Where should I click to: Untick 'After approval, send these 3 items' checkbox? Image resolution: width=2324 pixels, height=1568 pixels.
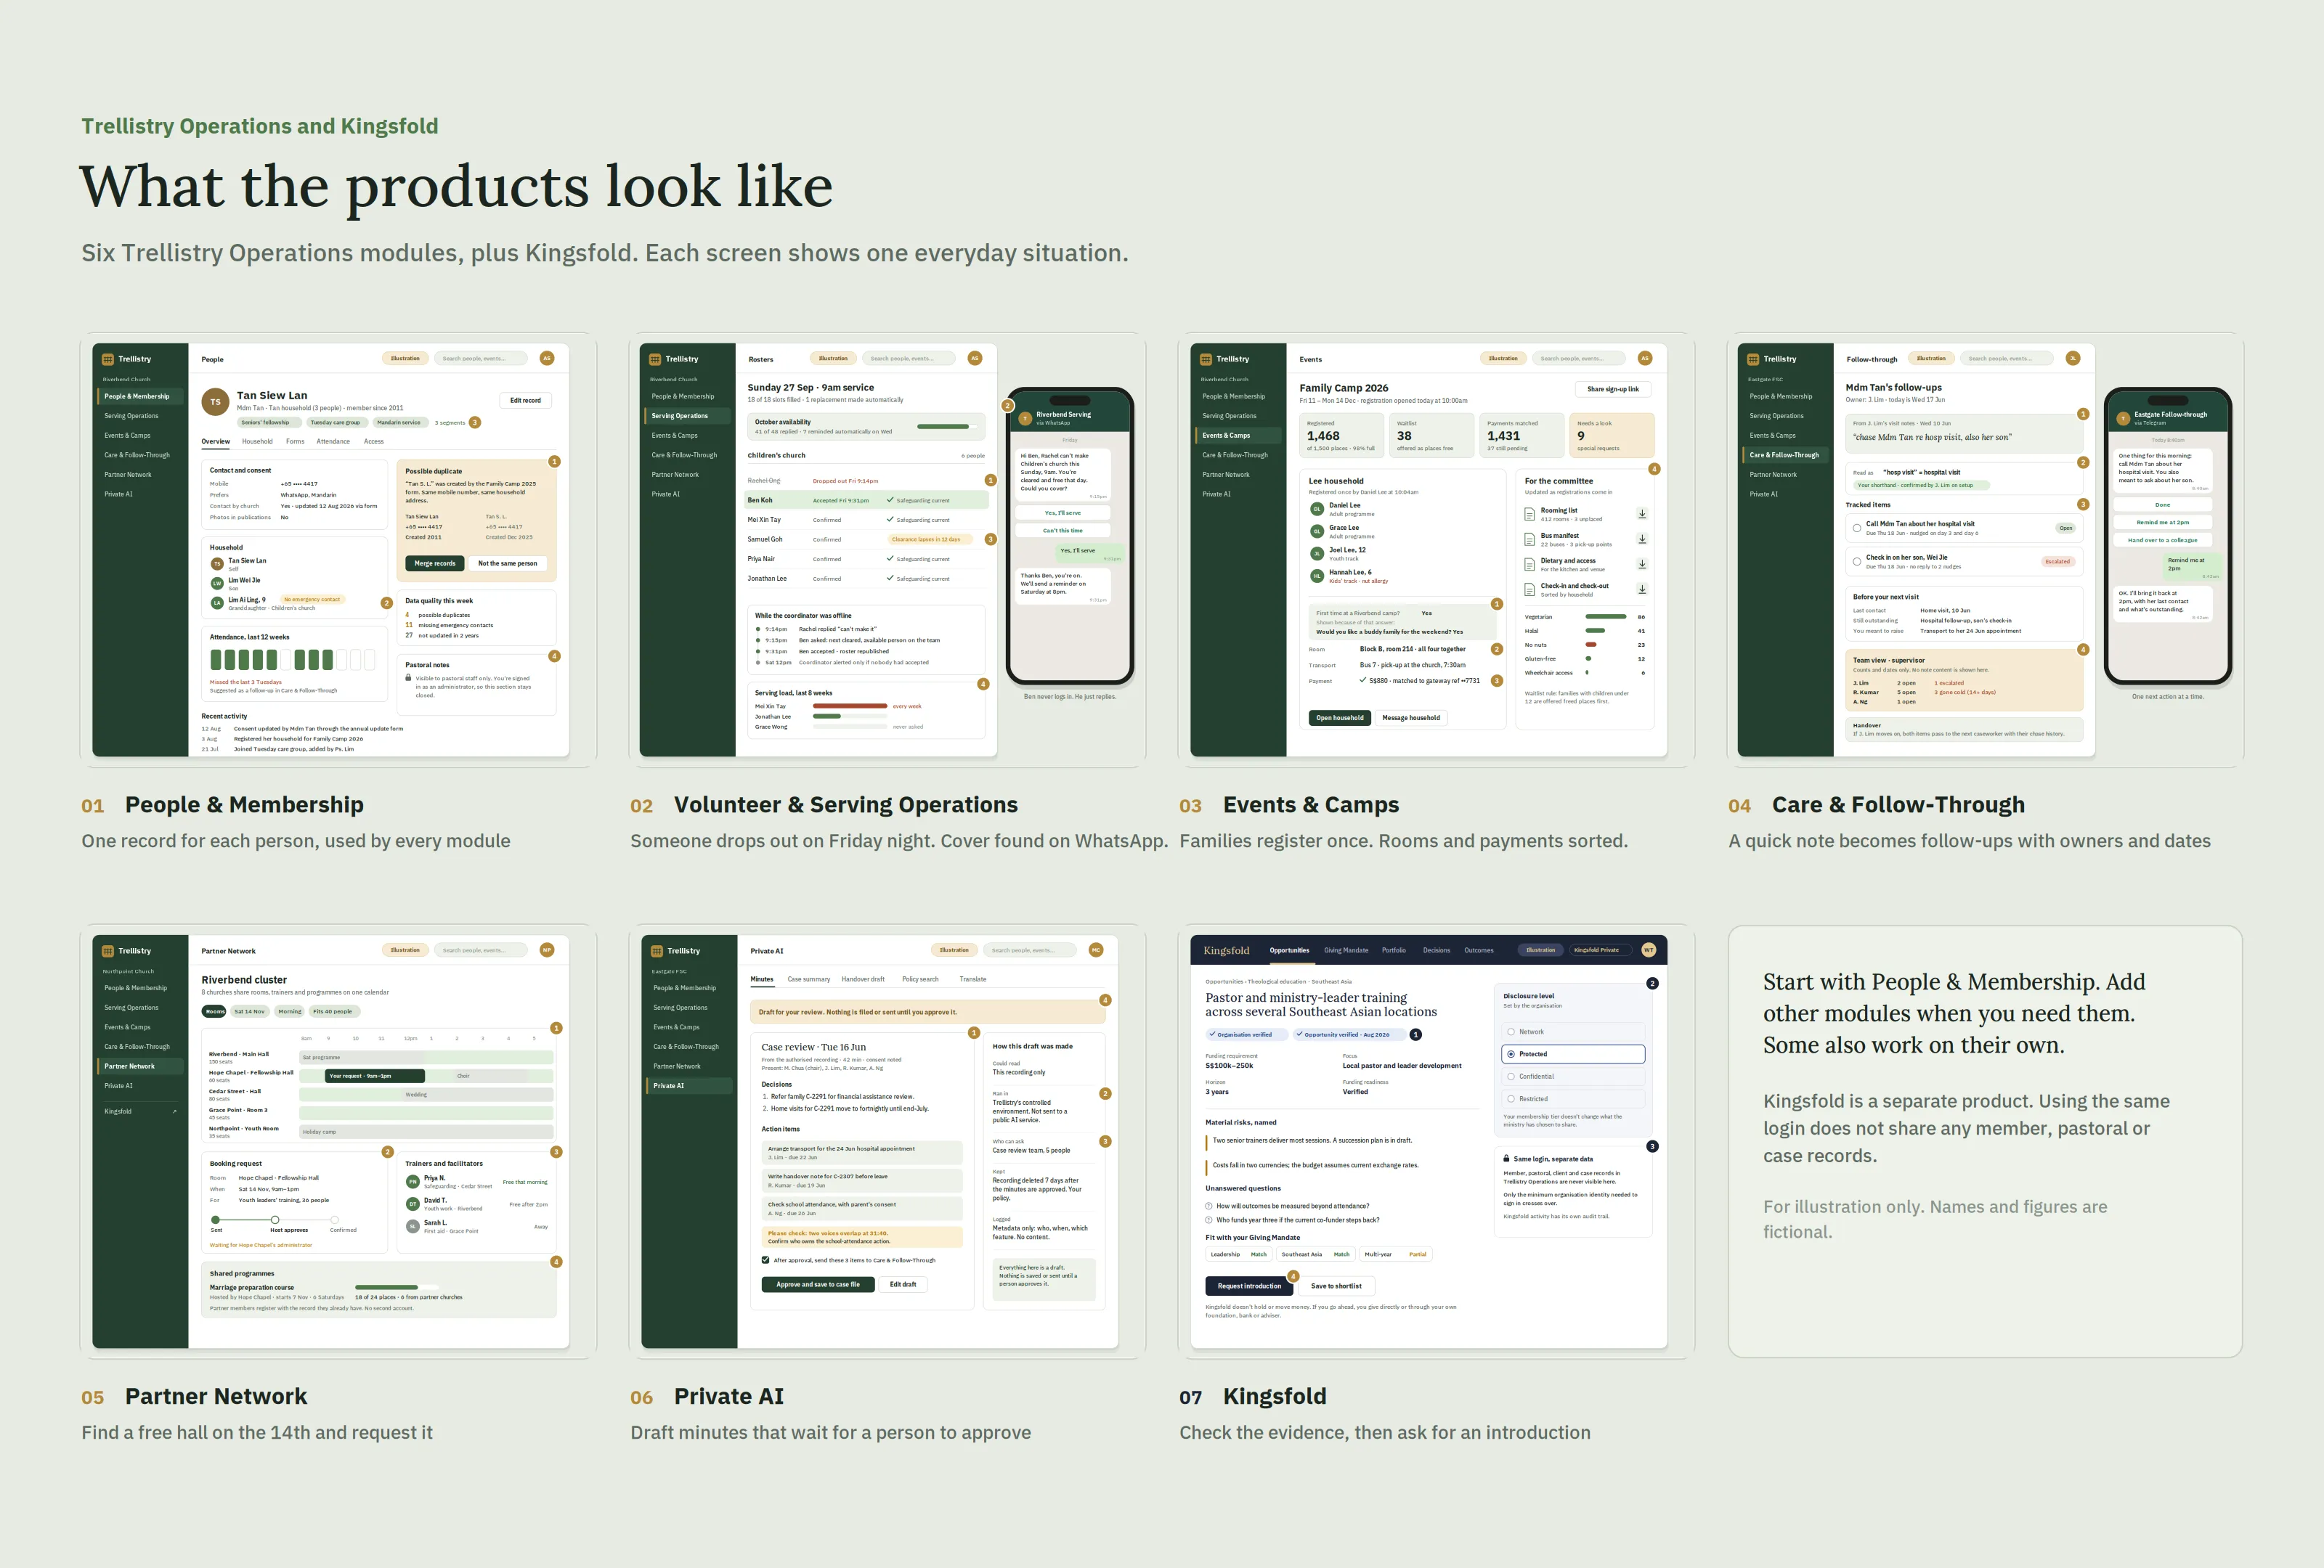tap(766, 1260)
